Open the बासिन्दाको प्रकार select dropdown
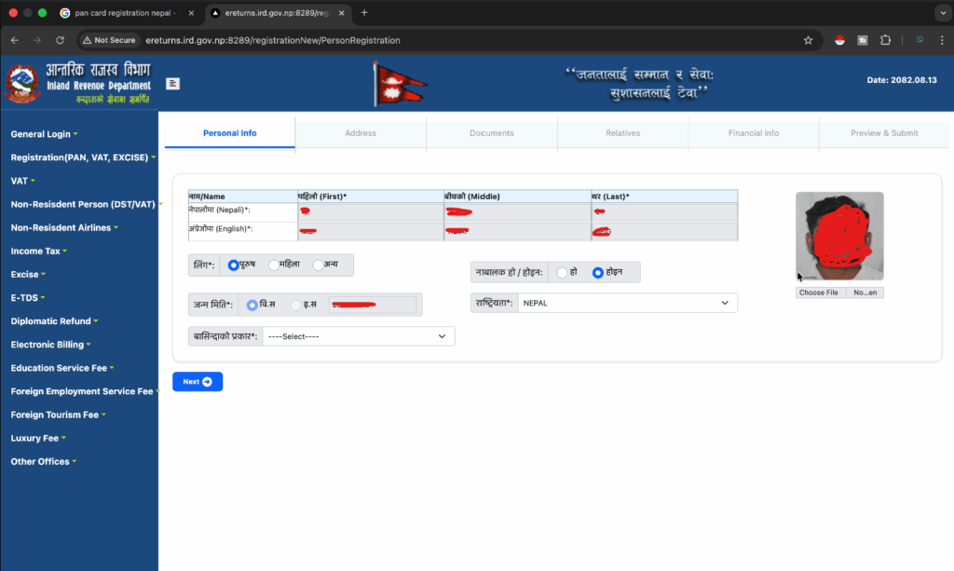Image resolution: width=954 pixels, height=571 pixels. [358, 336]
